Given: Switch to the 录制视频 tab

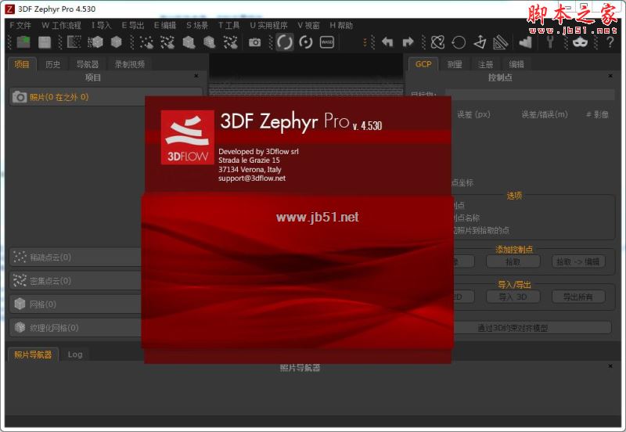Looking at the screenshot, I should pyautogui.click(x=130, y=64).
